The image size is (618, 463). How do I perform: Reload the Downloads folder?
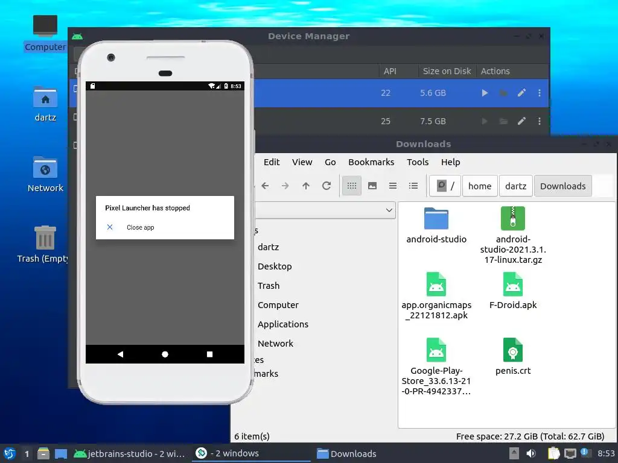[327, 186]
